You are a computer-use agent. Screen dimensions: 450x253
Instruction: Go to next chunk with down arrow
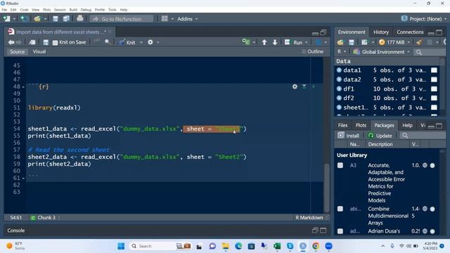[x=275, y=42]
